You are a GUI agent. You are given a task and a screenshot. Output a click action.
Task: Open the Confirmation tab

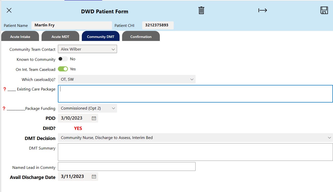coord(141,36)
